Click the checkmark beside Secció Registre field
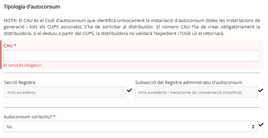Screen dimensions: 268x138 click(129, 90)
